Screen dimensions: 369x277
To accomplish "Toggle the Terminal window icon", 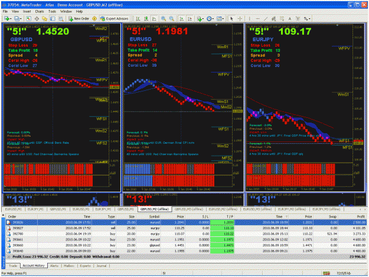I will [x=53, y=18].
